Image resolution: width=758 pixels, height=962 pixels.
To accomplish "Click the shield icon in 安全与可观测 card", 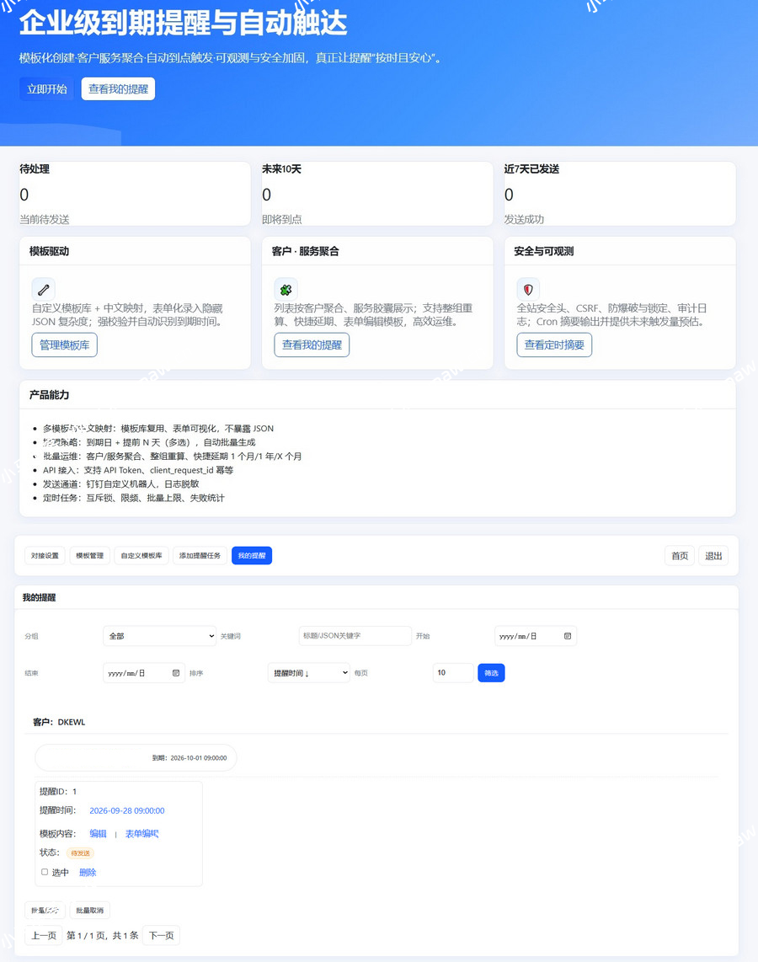I will pyautogui.click(x=528, y=290).
